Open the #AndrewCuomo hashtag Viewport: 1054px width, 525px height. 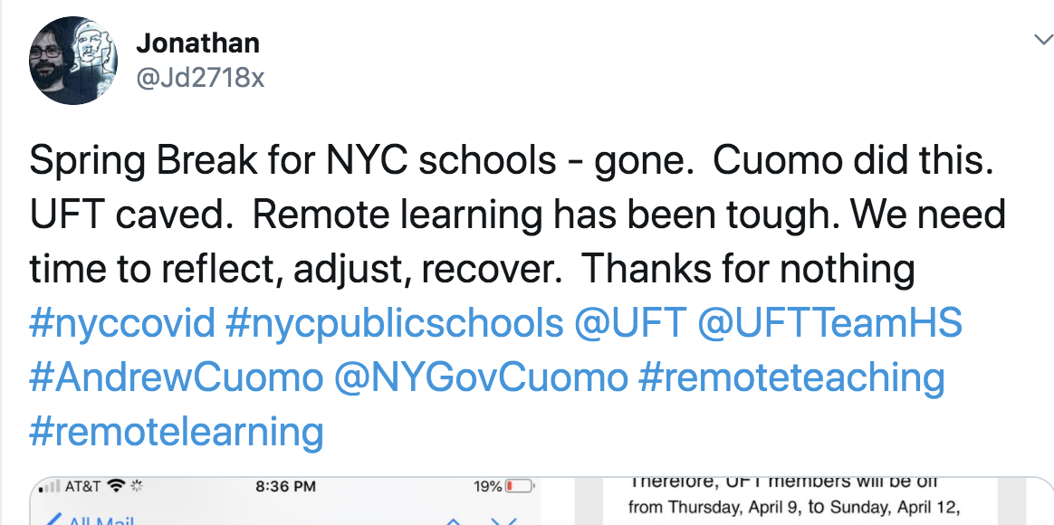click(x=176, y=377)
